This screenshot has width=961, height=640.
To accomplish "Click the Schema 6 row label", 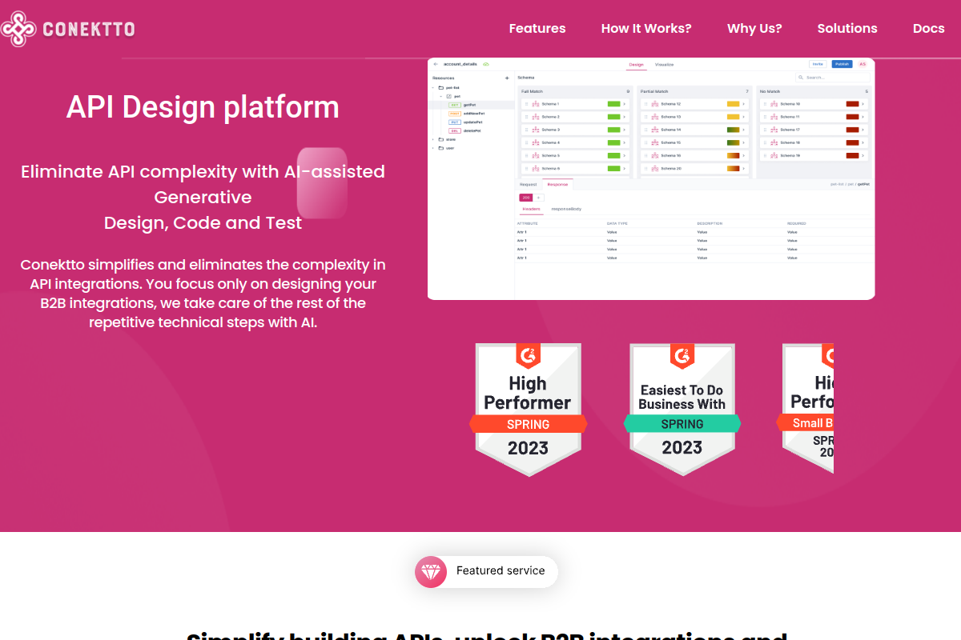I will (550, 168).
